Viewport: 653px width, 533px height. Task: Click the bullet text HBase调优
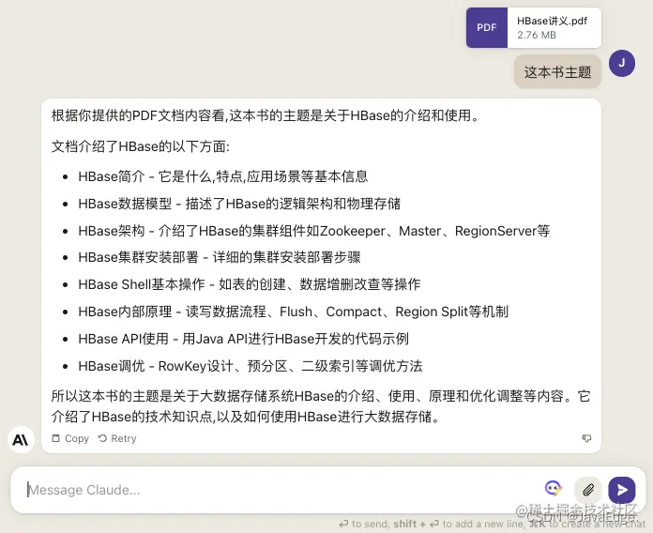tap(251, 366)
